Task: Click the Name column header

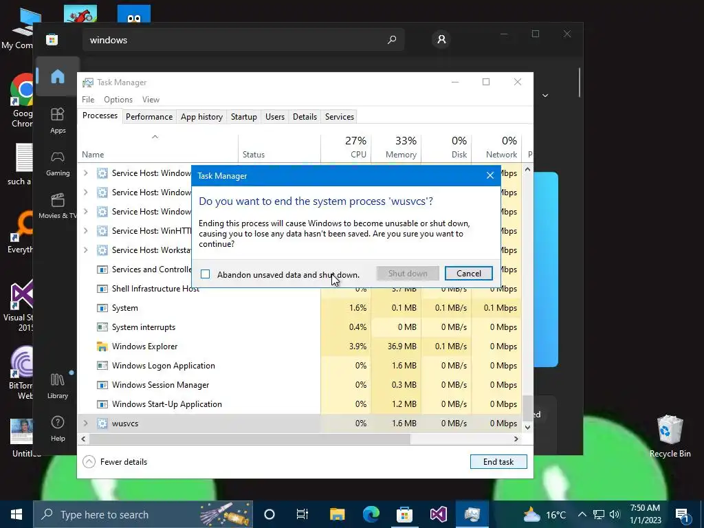Action: [x=158, y=148]
